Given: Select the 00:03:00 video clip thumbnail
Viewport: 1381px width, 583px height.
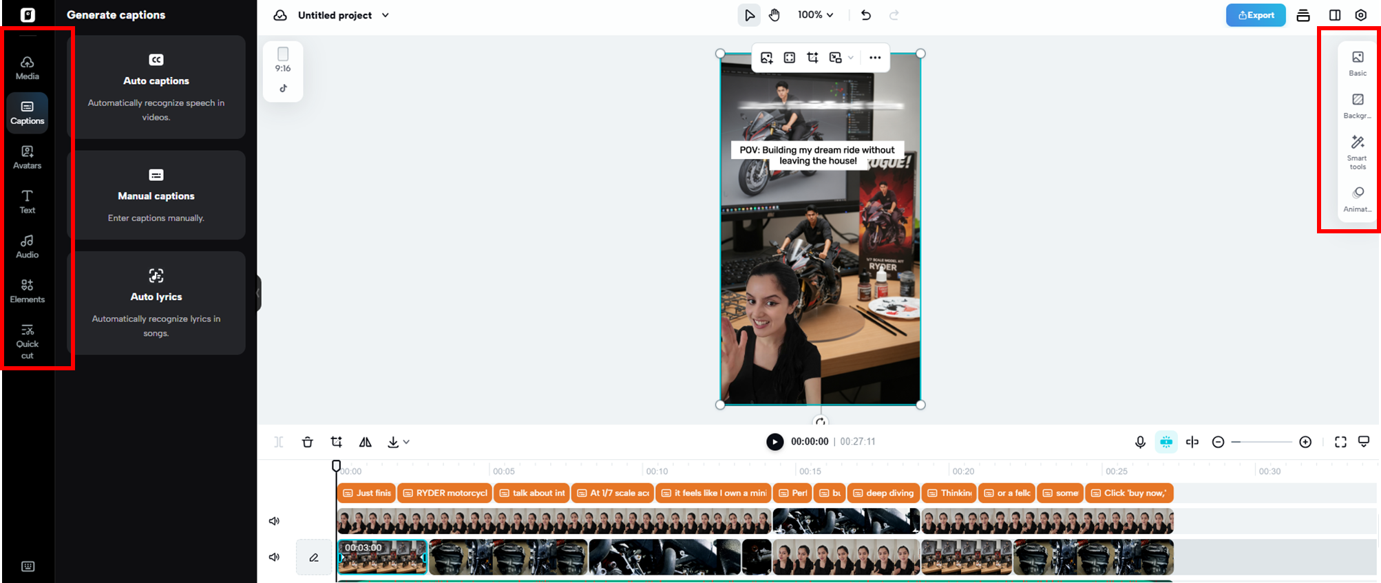Looking at the screenshot, I should 382,557.
